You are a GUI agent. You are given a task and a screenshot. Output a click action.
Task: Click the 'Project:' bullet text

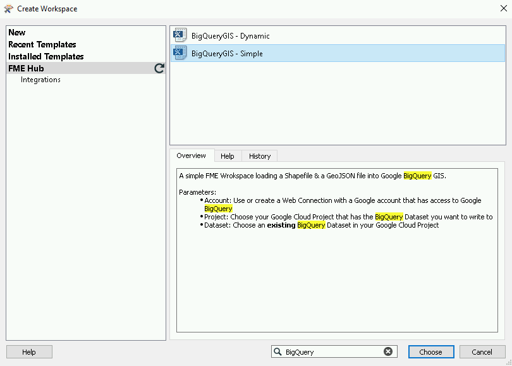point(348,217)
